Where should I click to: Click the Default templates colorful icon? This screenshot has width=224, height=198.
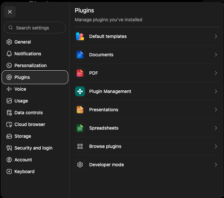pyautogui.click(x=80, y=36)
